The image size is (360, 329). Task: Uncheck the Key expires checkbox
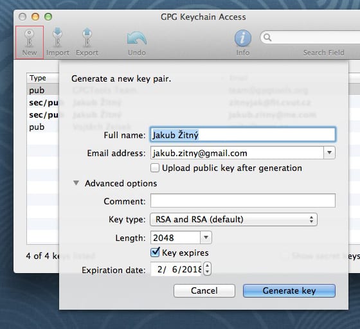pos(155,252)
